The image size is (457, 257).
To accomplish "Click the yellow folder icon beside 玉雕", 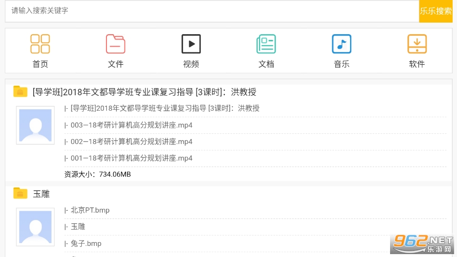I will click(20, 193).
